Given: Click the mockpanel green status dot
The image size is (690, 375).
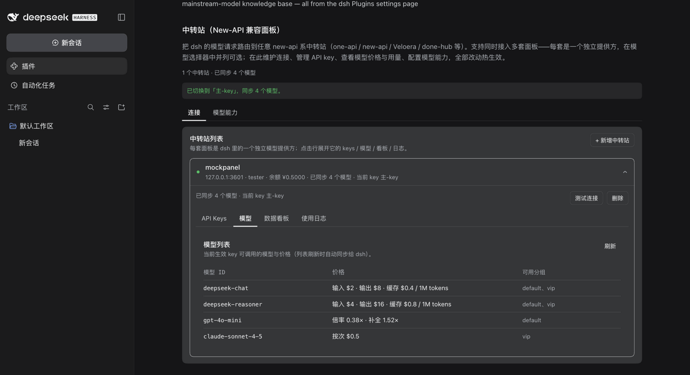Looking at the screenshot, I should coord(198,172).
